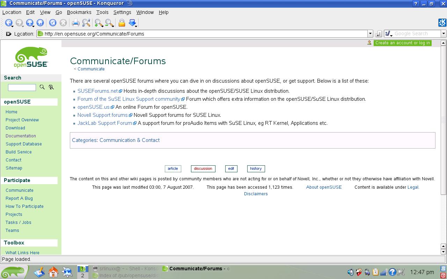Screen dimensions: 447x279
Task: Clear the location bar with the X-arrow icon
Action: click(9, 34)
